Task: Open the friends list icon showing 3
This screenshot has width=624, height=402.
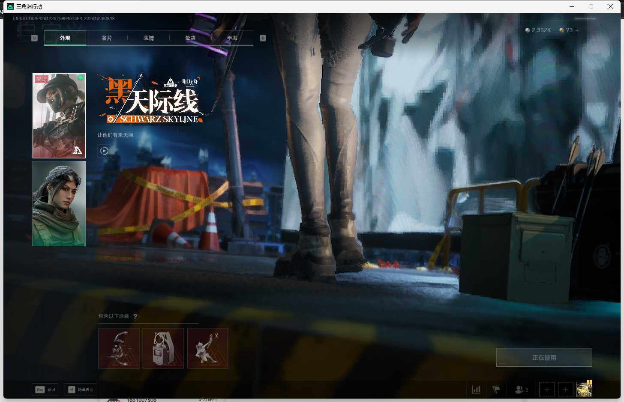Action: click(x=522, y=390)
